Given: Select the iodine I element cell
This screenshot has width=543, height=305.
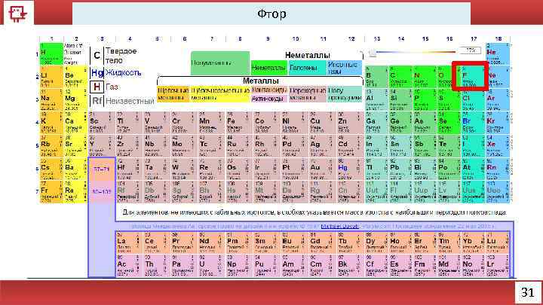Looking at the screenshot, I should 472,145.
